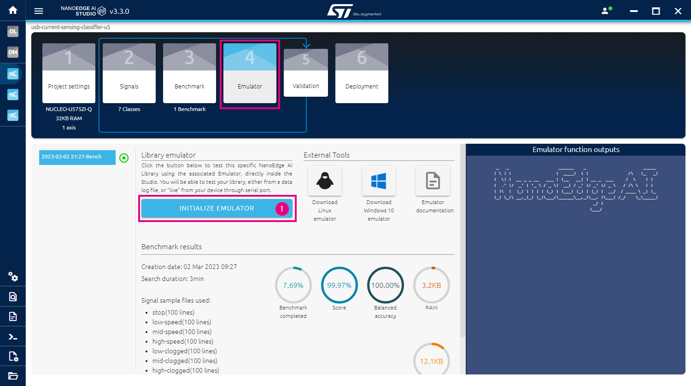Open the DM project icon in sidebar
Image resolution: width=691 pixels, height=386 pixels.
click(x=13, y=52)
